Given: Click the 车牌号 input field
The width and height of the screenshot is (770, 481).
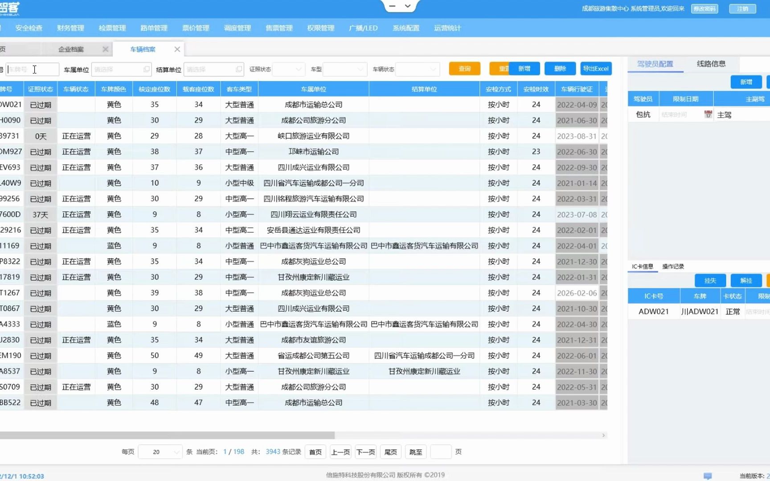Looking at the screenshot, I should pyautogui.click(x=33, y=69).
